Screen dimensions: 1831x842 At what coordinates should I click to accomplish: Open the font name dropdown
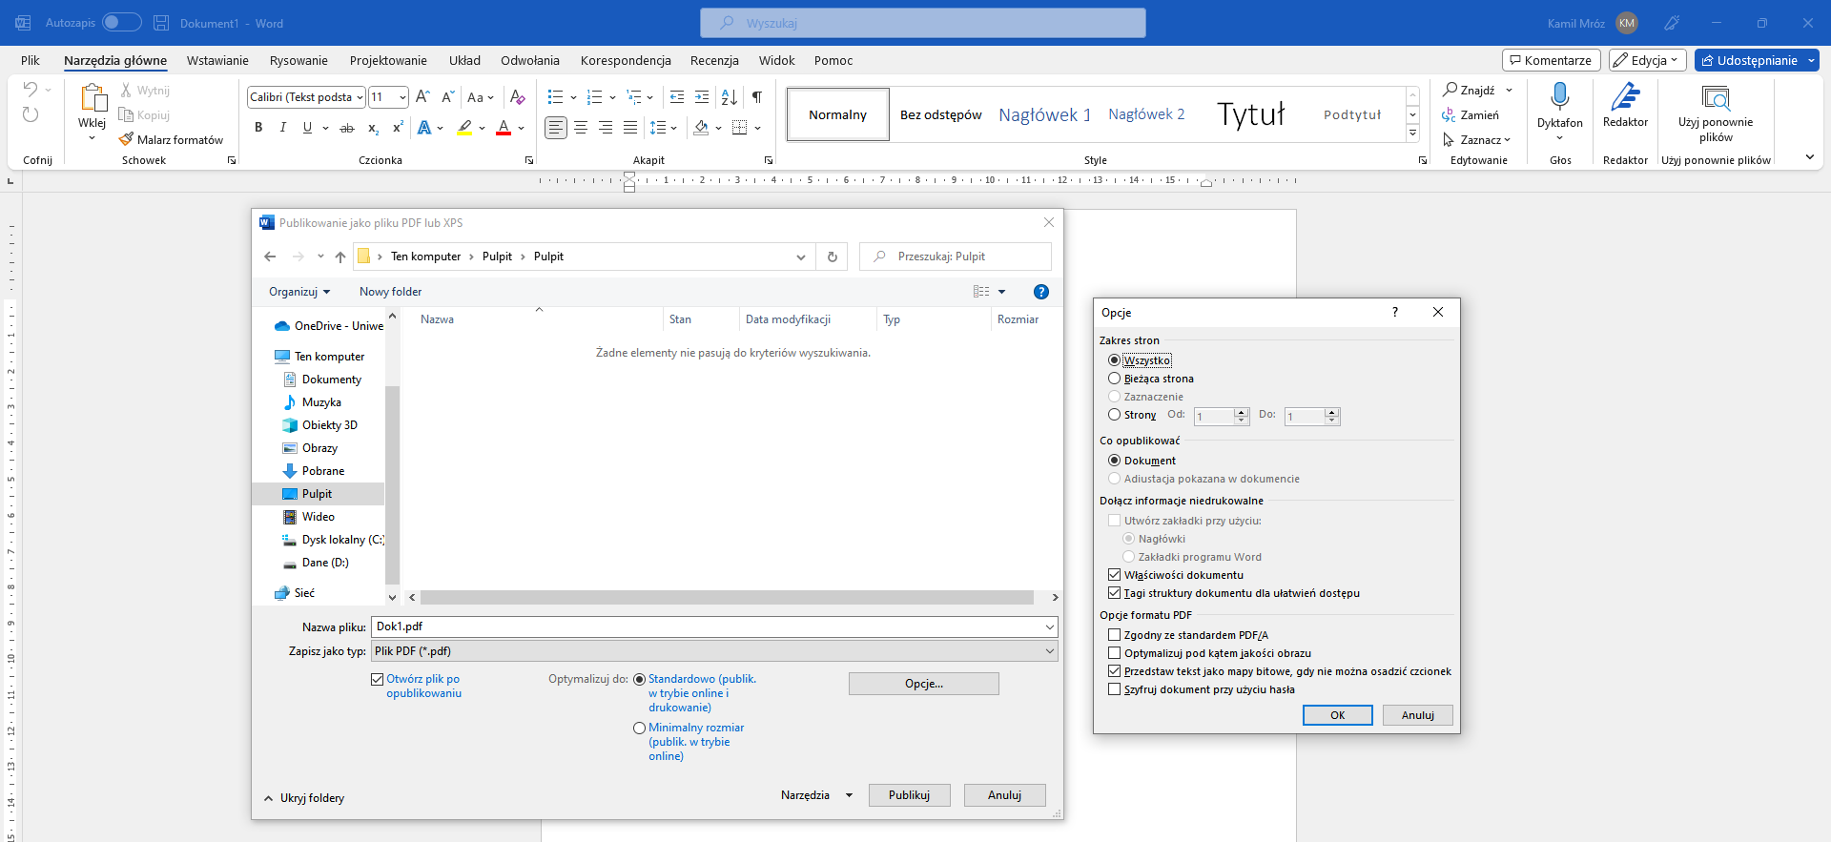pyautogui.click(x=360, y=97)
